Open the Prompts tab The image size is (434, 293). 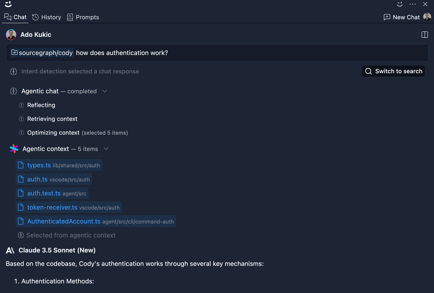83,17
